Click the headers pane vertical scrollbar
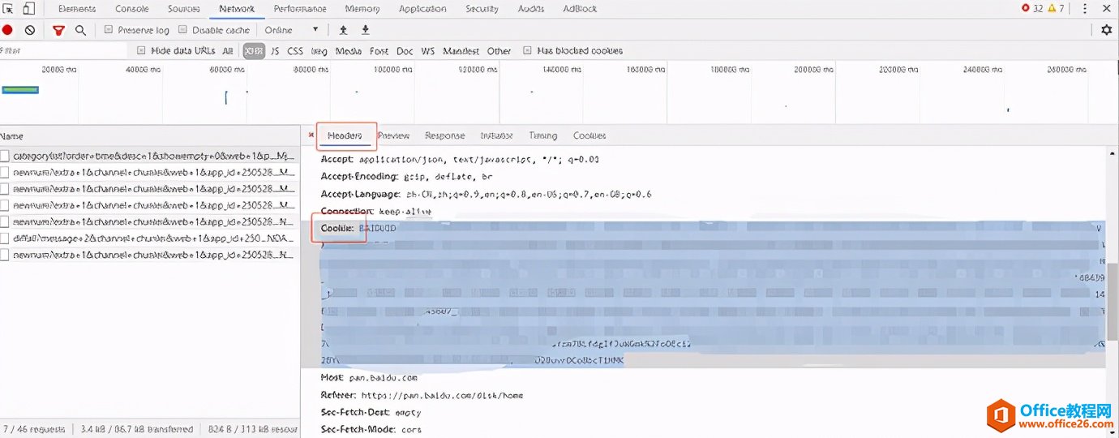The image size is (1119, 438). [1113, 300]
